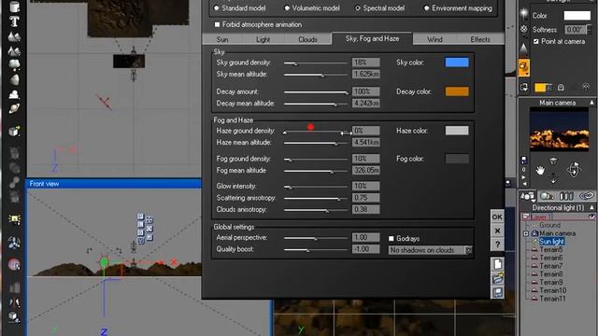Screen dimensions: 598x336
Task: Select Terrain8 in the object tree
Action: 551,274
